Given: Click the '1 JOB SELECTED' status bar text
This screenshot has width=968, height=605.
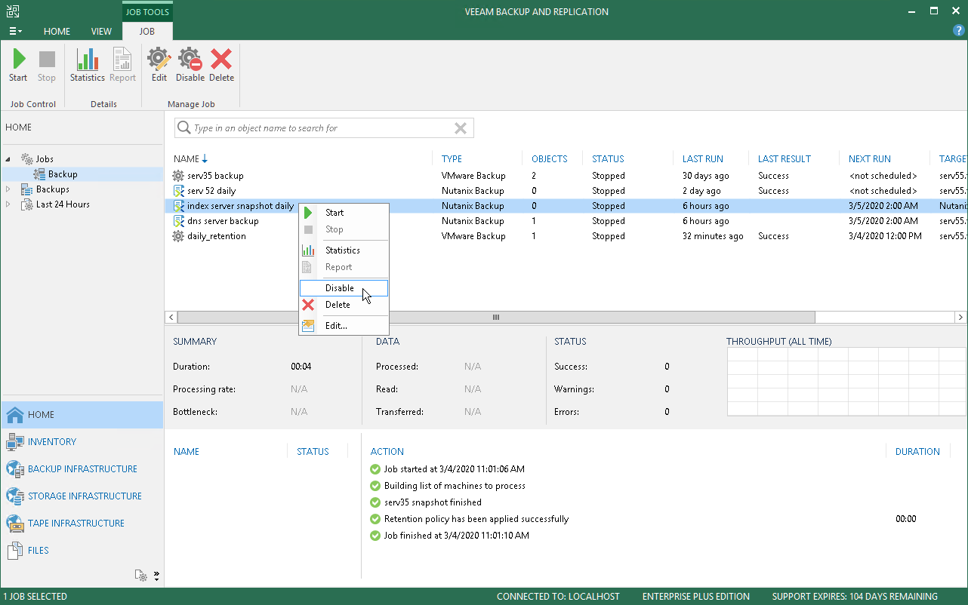Looking at the screenshot, I should 36,597.
